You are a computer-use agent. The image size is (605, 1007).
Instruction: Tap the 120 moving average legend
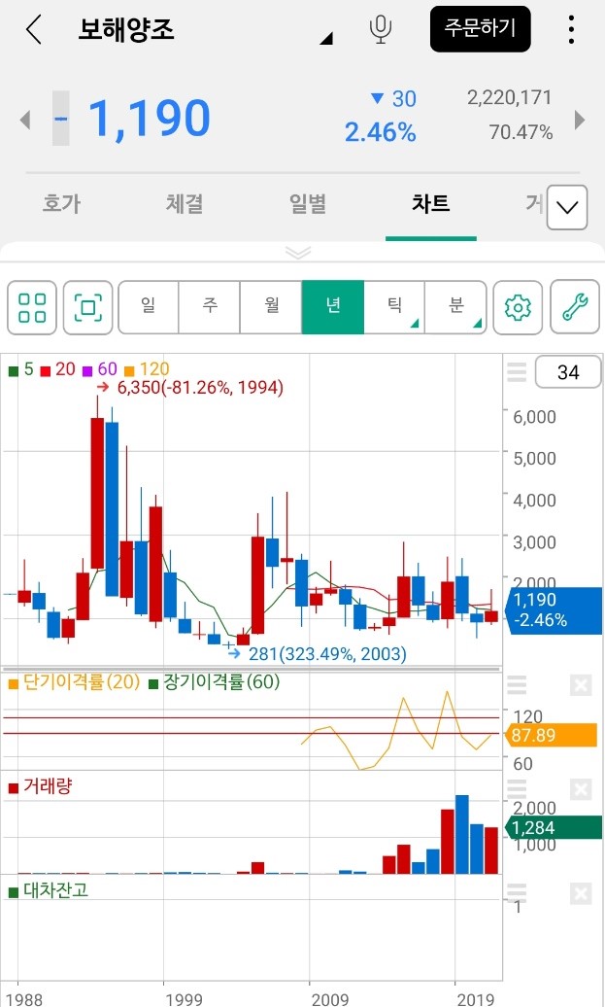(147, 369)
